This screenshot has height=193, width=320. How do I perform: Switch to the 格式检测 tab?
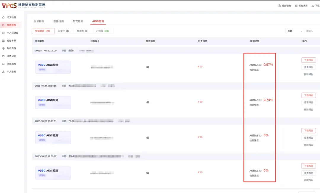(78, 21)
